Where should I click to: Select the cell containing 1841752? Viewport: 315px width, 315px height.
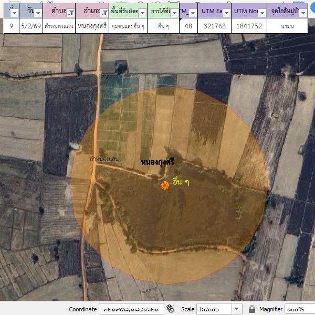click(248, 25)
